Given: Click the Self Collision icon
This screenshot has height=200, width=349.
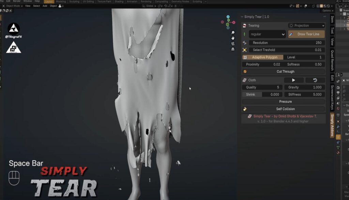Looking at the screenshot, I should click(245, 109).
